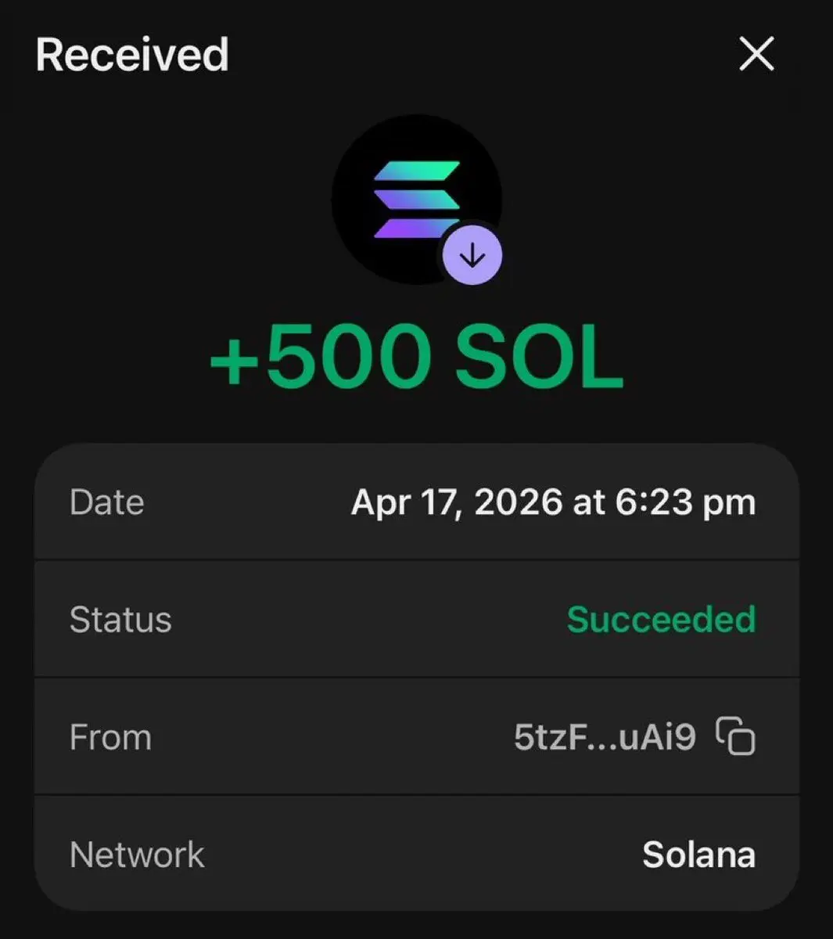Image resolution: width=833 pixels, height=939 pixels.
Task: Copy the sender address 5tzF...uAi9
Action: coord(736,736)
